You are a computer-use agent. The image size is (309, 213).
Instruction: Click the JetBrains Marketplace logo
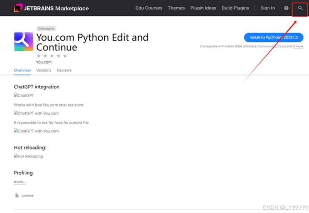(51, 8)
